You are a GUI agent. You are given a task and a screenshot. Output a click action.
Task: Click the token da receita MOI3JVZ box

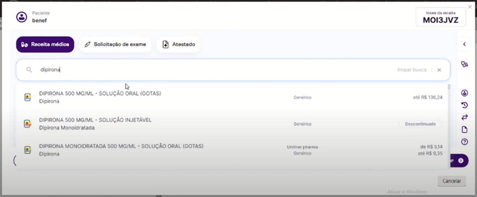click(x=441, y=17)
